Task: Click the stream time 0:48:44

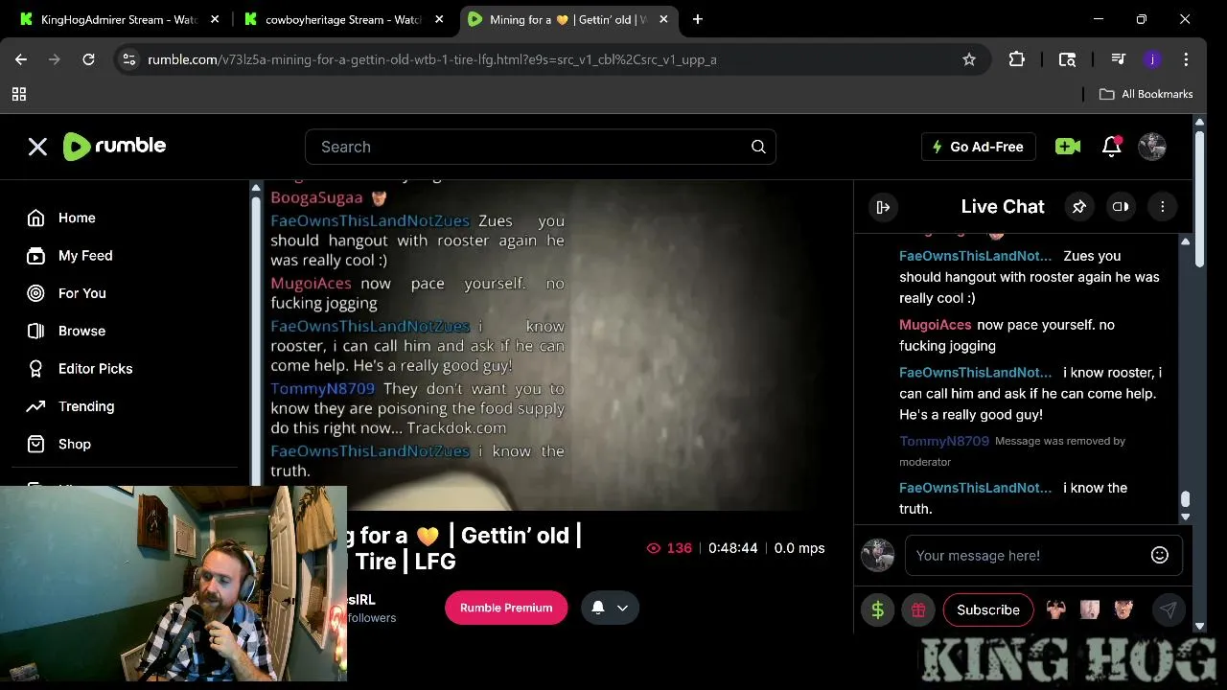Action: [732, 548]
